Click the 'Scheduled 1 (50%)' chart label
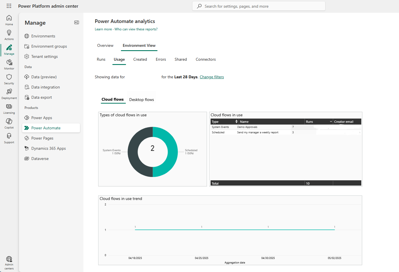 click(x=191, y=152)
